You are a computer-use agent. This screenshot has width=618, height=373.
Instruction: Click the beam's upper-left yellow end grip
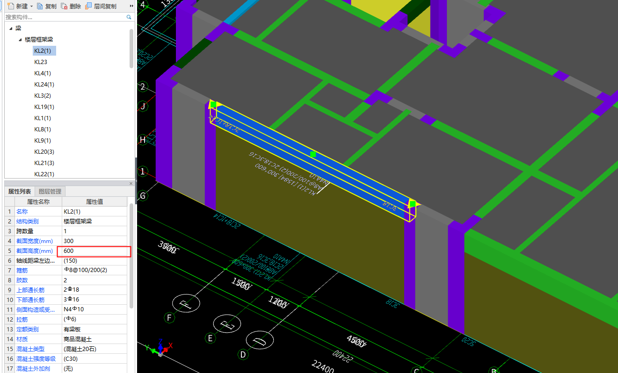point(214,104)
